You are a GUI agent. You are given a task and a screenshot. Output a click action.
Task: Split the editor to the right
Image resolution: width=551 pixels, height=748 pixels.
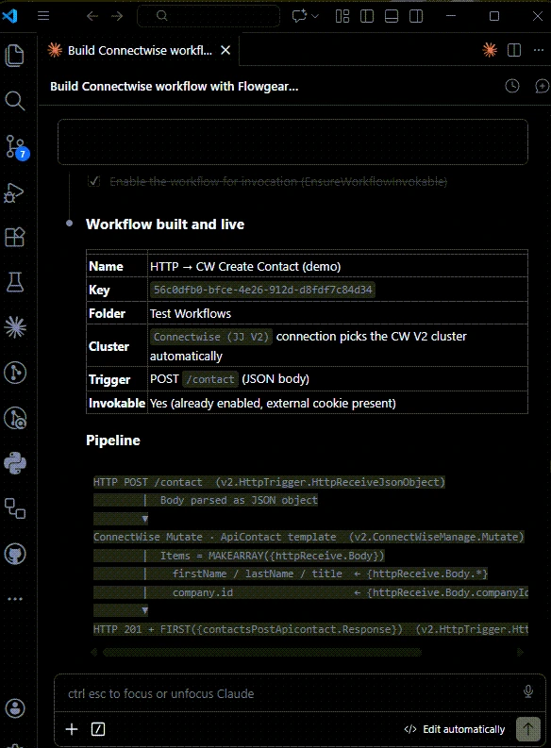click(514, 50)
